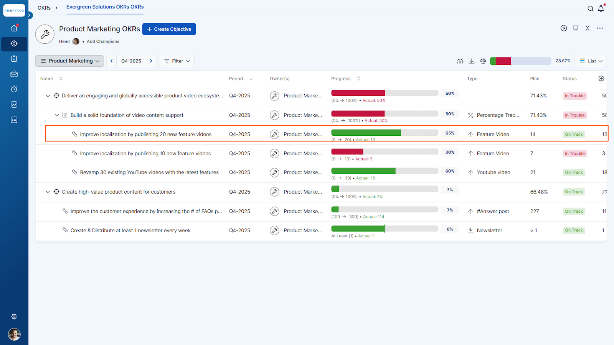This screenshot has height=345, width=614.
Task: Collapse 'Build a solid foundation' key result
Action: (x=57, y=115)
